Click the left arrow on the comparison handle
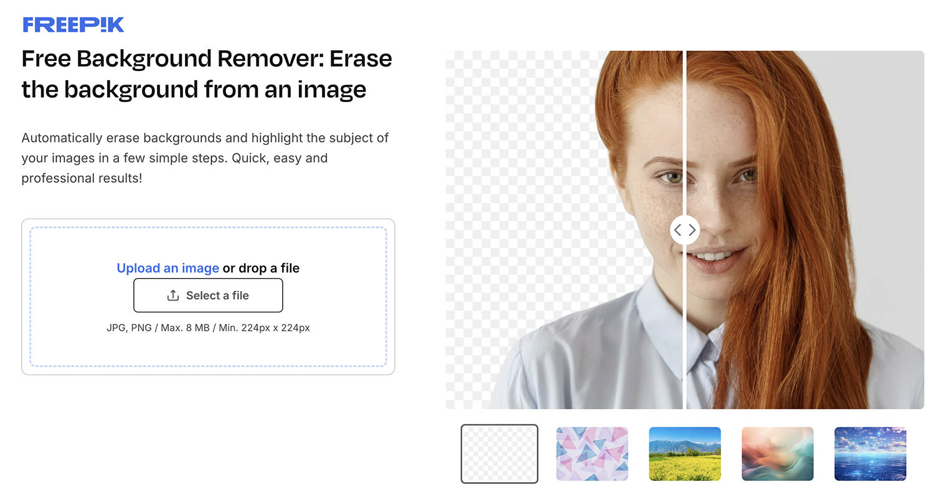 (678, 230)
